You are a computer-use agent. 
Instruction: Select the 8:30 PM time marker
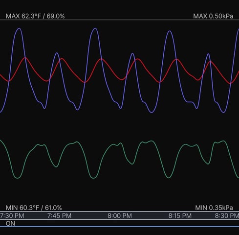point(227,216)
